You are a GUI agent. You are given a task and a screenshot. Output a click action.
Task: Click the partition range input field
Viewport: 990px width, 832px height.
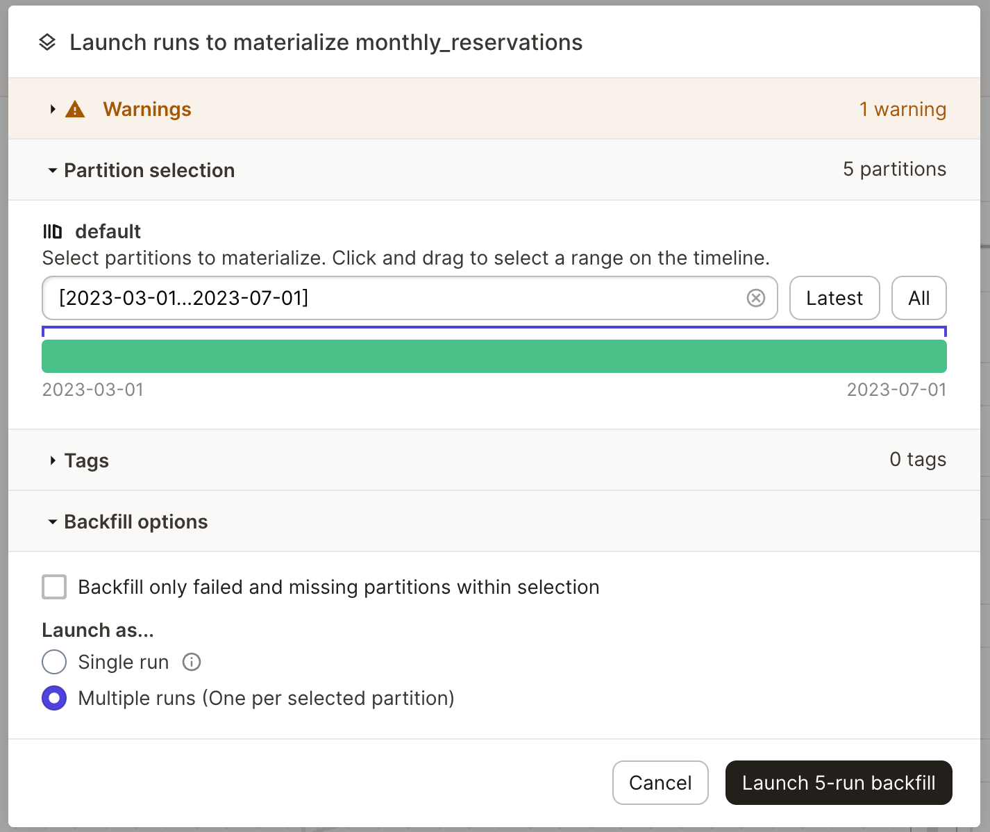pyautogui.click(x=410, y=298)
